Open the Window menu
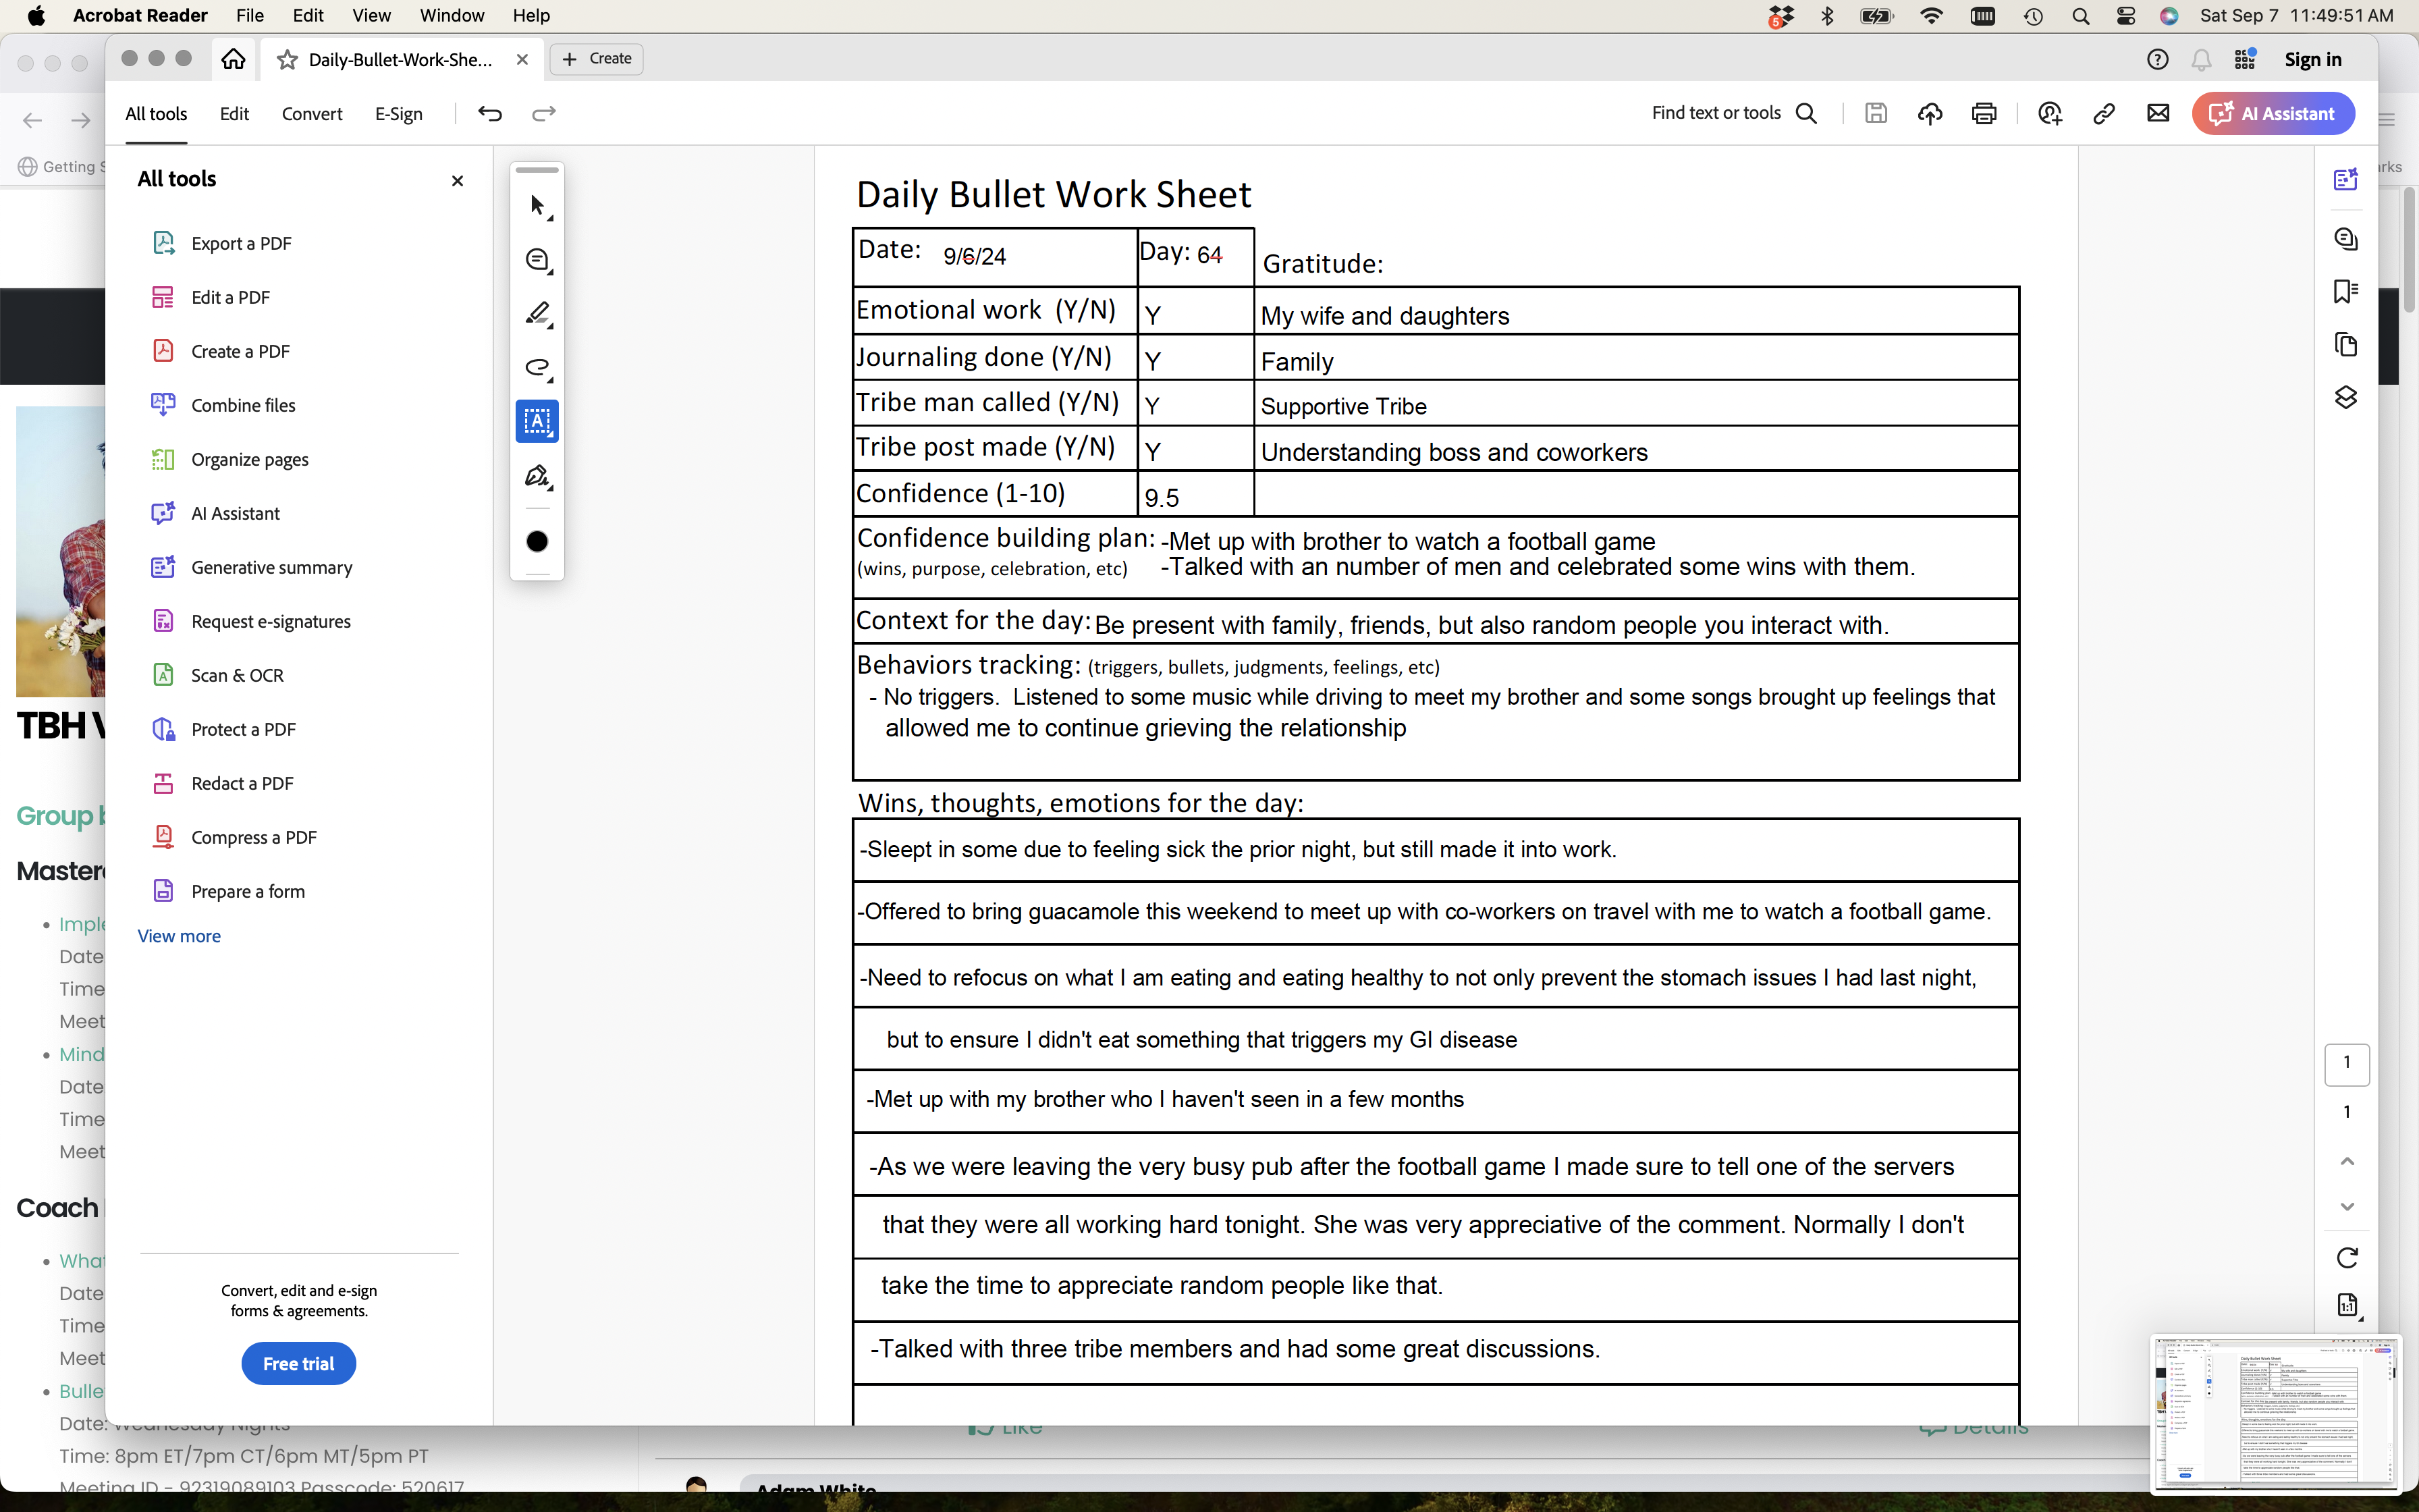This screenshot has width=2419, height=1512. pos(452,15)
